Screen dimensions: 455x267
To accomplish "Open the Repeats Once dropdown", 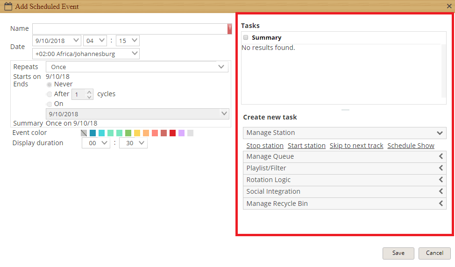I will coord(137,67).
